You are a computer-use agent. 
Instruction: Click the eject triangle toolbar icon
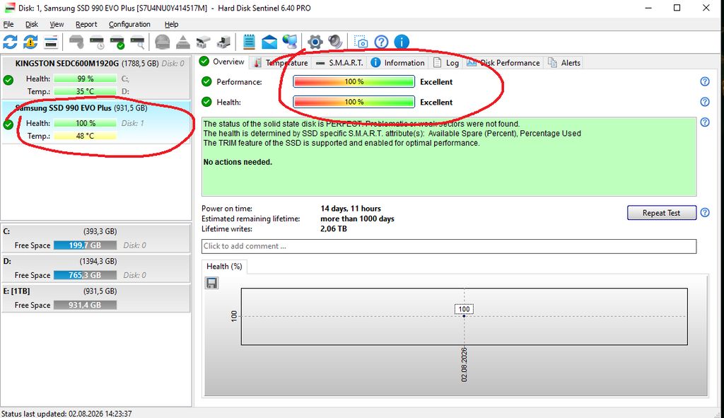pos(183,42)
